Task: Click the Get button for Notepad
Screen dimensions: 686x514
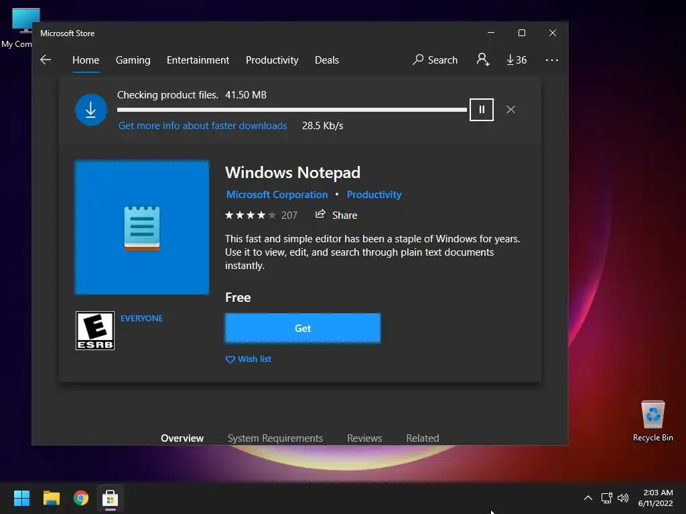Action: pos(303,328)
